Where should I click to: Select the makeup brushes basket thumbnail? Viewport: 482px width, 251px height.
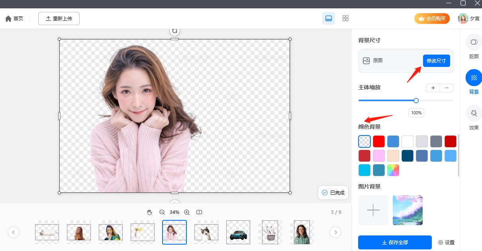point(270,232)
